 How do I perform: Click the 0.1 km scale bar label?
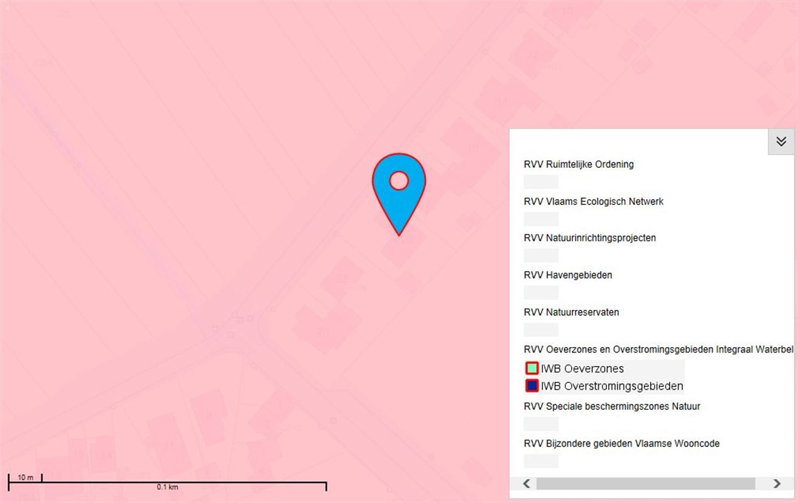168,487
